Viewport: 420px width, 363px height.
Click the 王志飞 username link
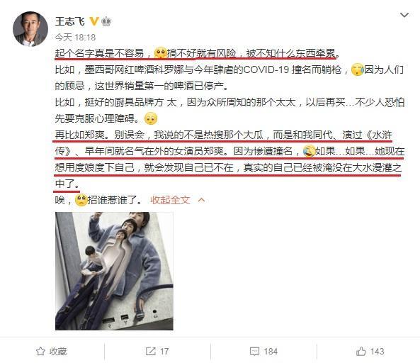(69, 21)
